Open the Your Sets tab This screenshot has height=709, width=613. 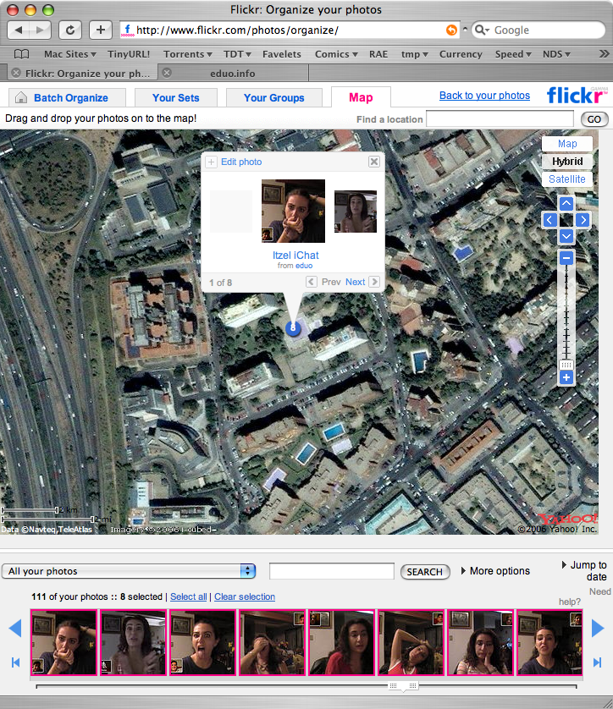[176, 97]
